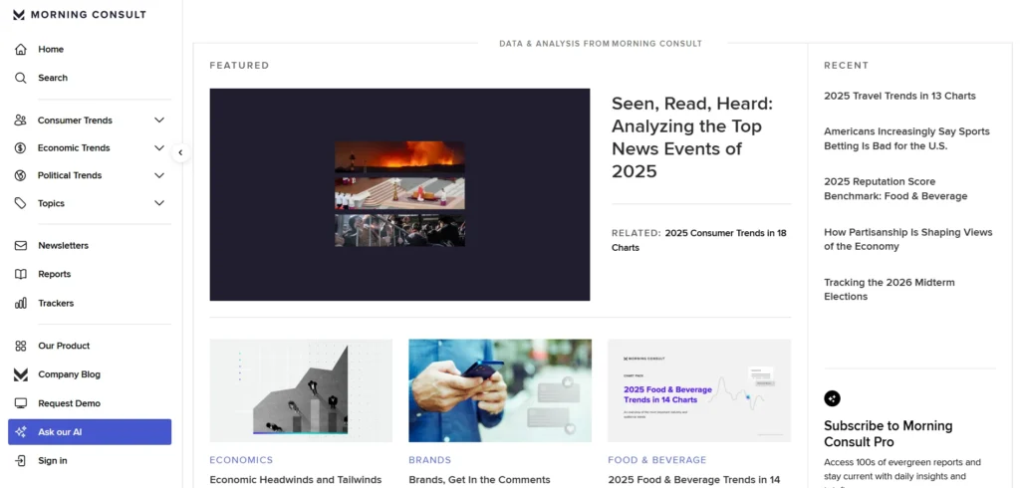
Task: Open the Food & Beverage Trends thumbnail
Action: [x=698, y=390]
